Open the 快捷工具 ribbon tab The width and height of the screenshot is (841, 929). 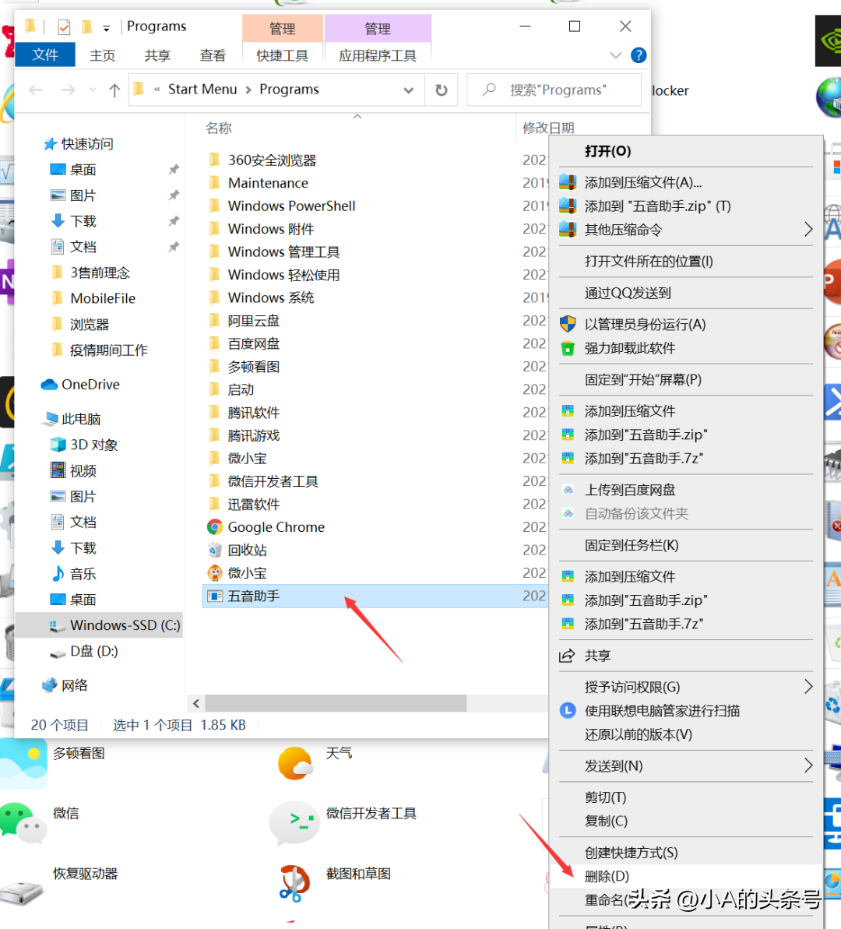282,56
